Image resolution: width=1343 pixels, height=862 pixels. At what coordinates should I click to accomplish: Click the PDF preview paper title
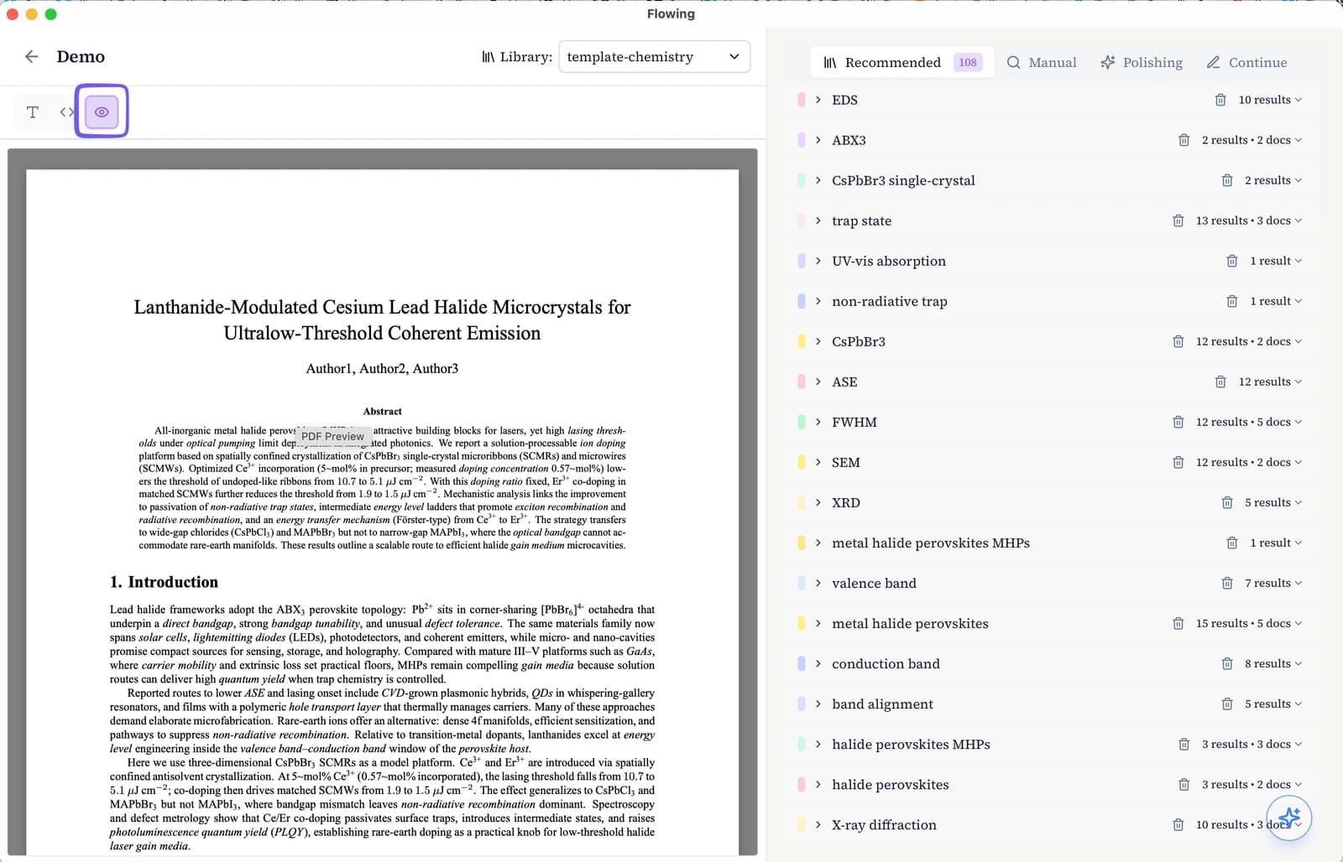click(382, 319)
